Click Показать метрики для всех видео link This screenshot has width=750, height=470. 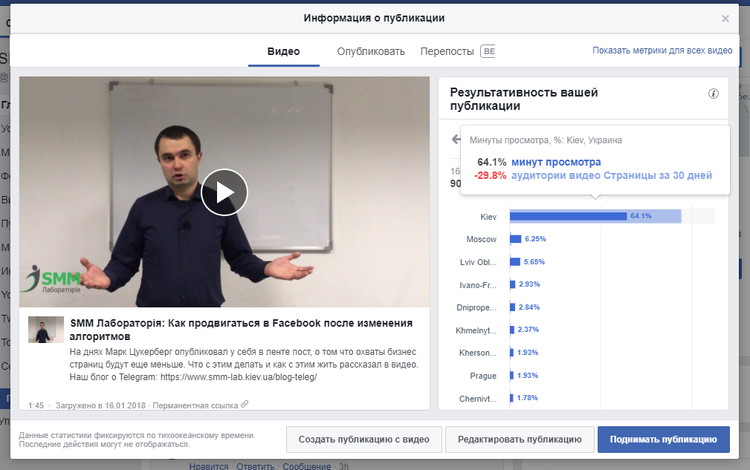click(x=662, y=50)
